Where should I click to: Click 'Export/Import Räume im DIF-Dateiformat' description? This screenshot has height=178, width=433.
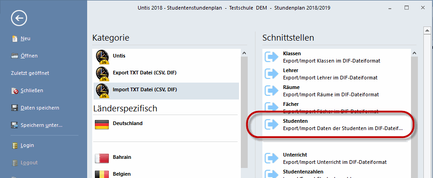tap(331, 94)
